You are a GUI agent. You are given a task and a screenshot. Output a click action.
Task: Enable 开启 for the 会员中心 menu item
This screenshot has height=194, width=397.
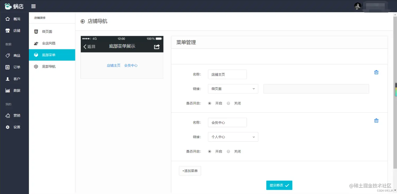coord(210,151)
